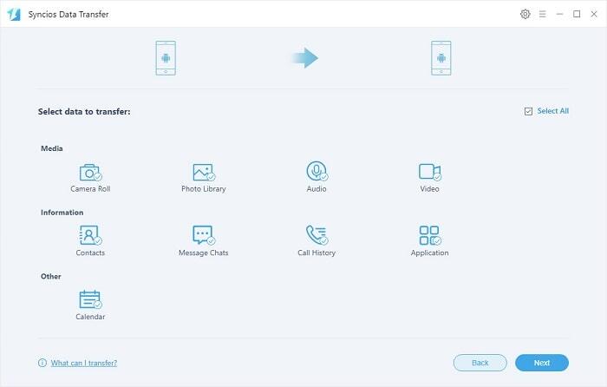607x387 pixels.
Task: Click the transfer direction arrow
Action: tap(304, 58)
